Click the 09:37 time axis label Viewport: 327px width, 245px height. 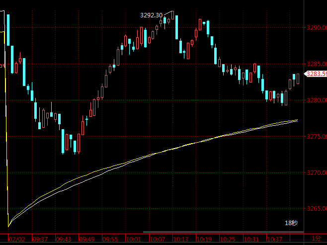(40, 239)
